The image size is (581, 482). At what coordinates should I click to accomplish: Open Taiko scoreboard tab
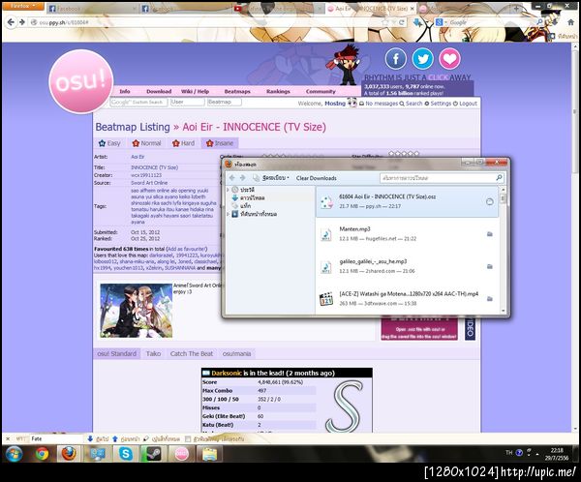click(153, 354)
